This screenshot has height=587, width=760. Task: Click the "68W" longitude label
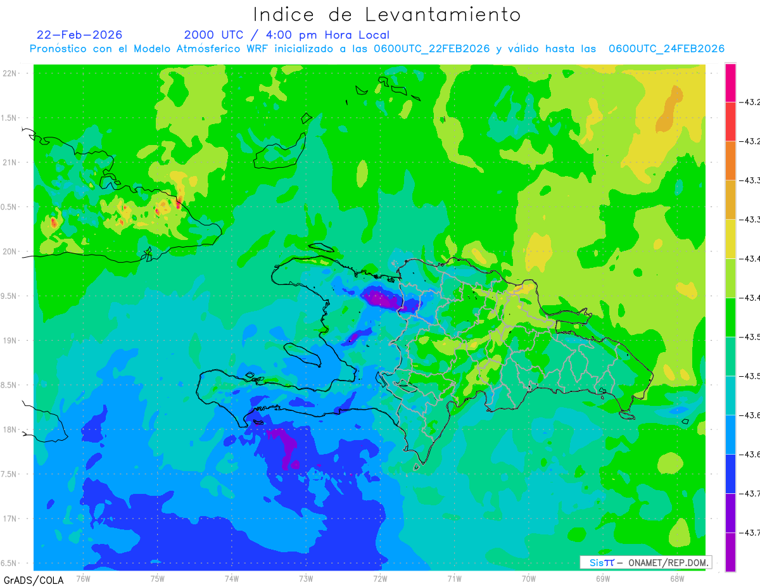(x=677, y=578)
